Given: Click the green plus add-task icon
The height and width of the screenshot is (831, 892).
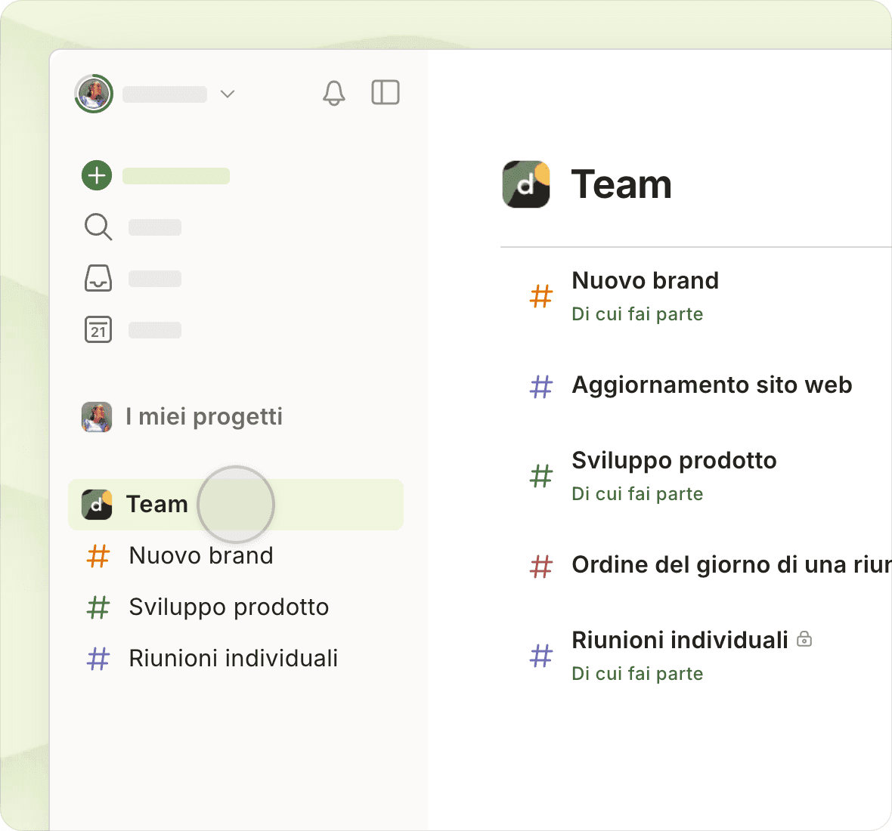Looking at the screenshot, I should pos(97,175).
